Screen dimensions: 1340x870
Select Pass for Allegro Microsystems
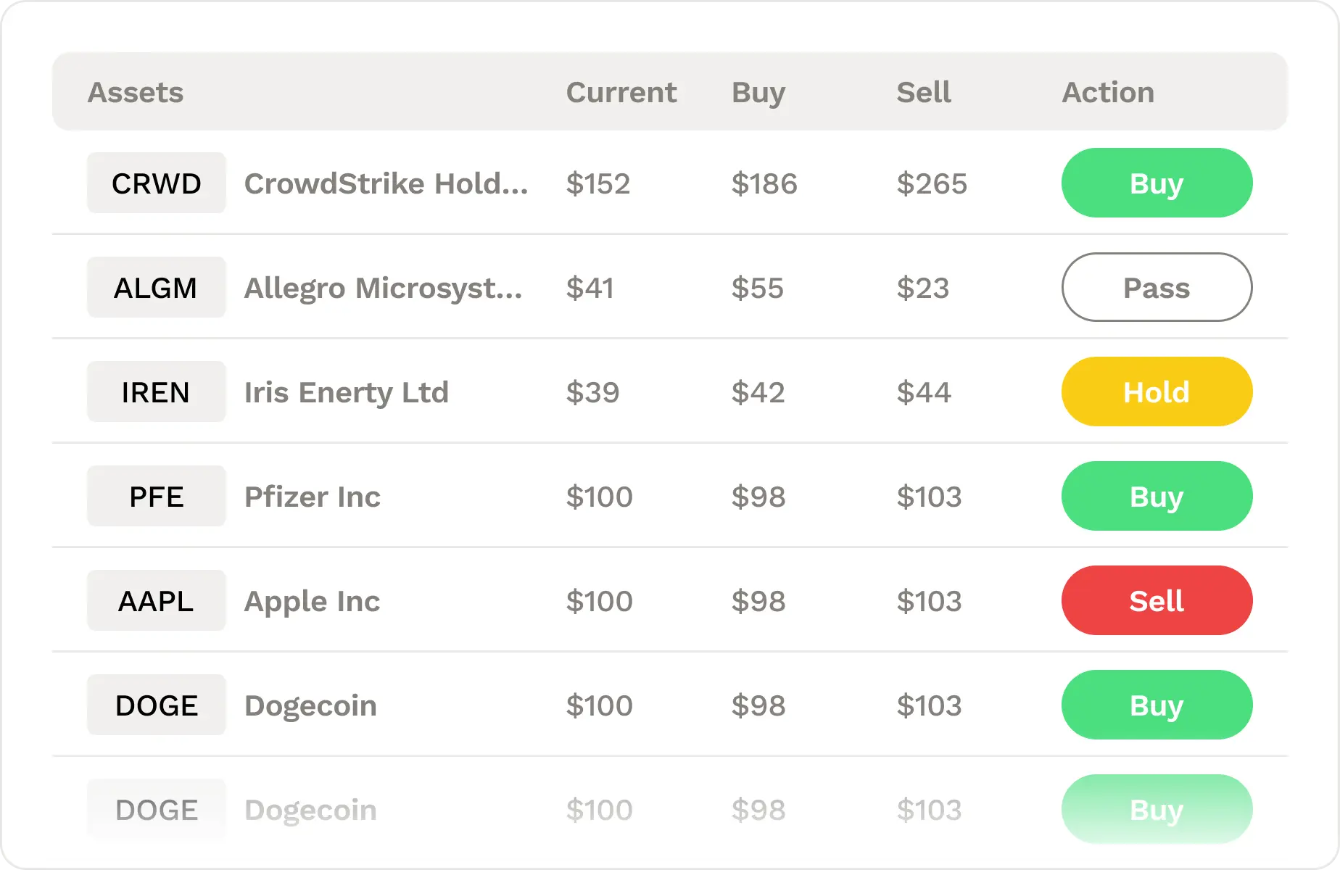(1157, 287)
